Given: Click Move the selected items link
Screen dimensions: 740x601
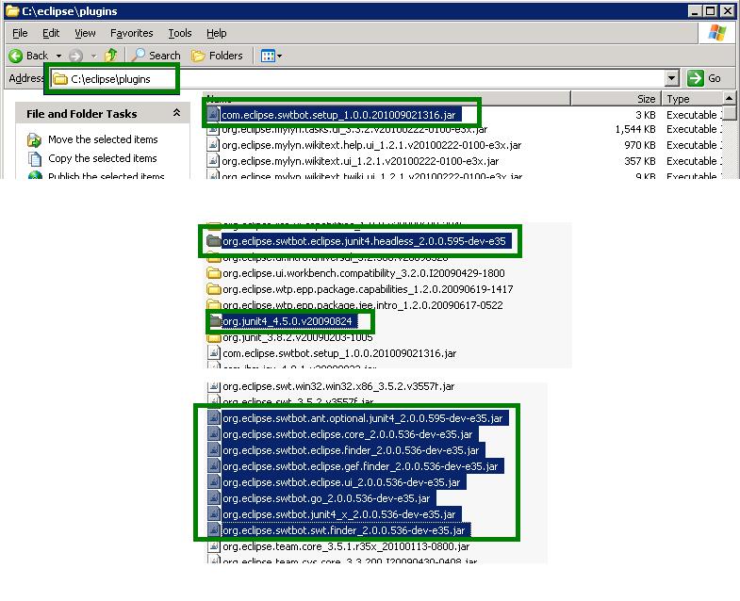Looking at the screenshot, I should (x=103, y=139).
